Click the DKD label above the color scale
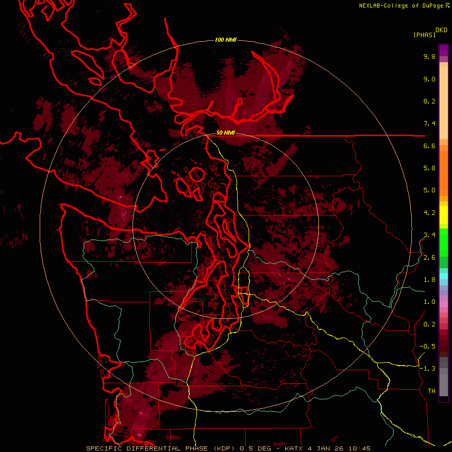This screenshot has height=452, width=452. click(441, 30)
